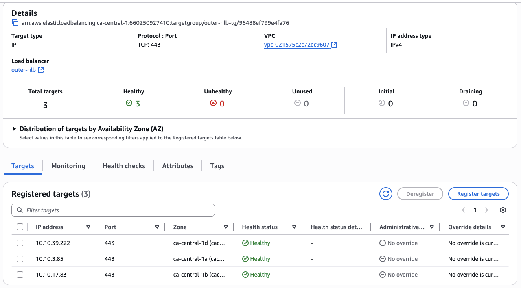
Task: Select checkbox for target 10.10.39.222
Action: coord(20,243)
